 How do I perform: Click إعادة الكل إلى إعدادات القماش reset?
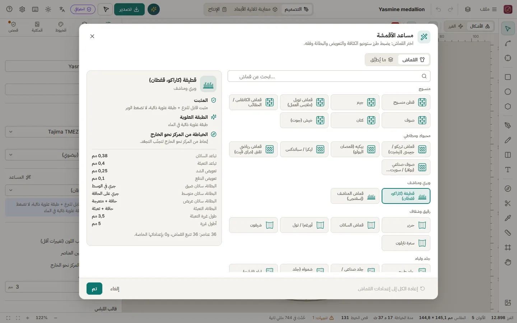pyautogui.click(x=391, y=289)
